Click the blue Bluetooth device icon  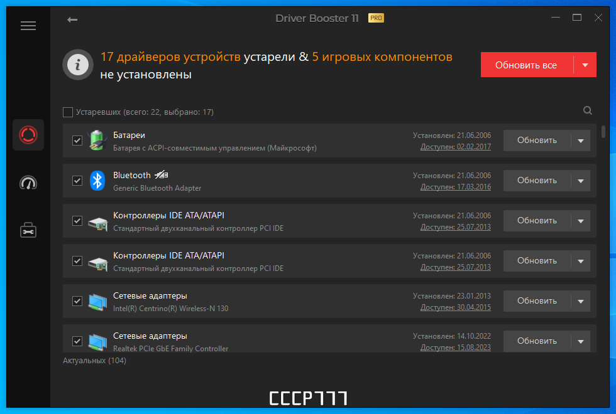point(97,181)
